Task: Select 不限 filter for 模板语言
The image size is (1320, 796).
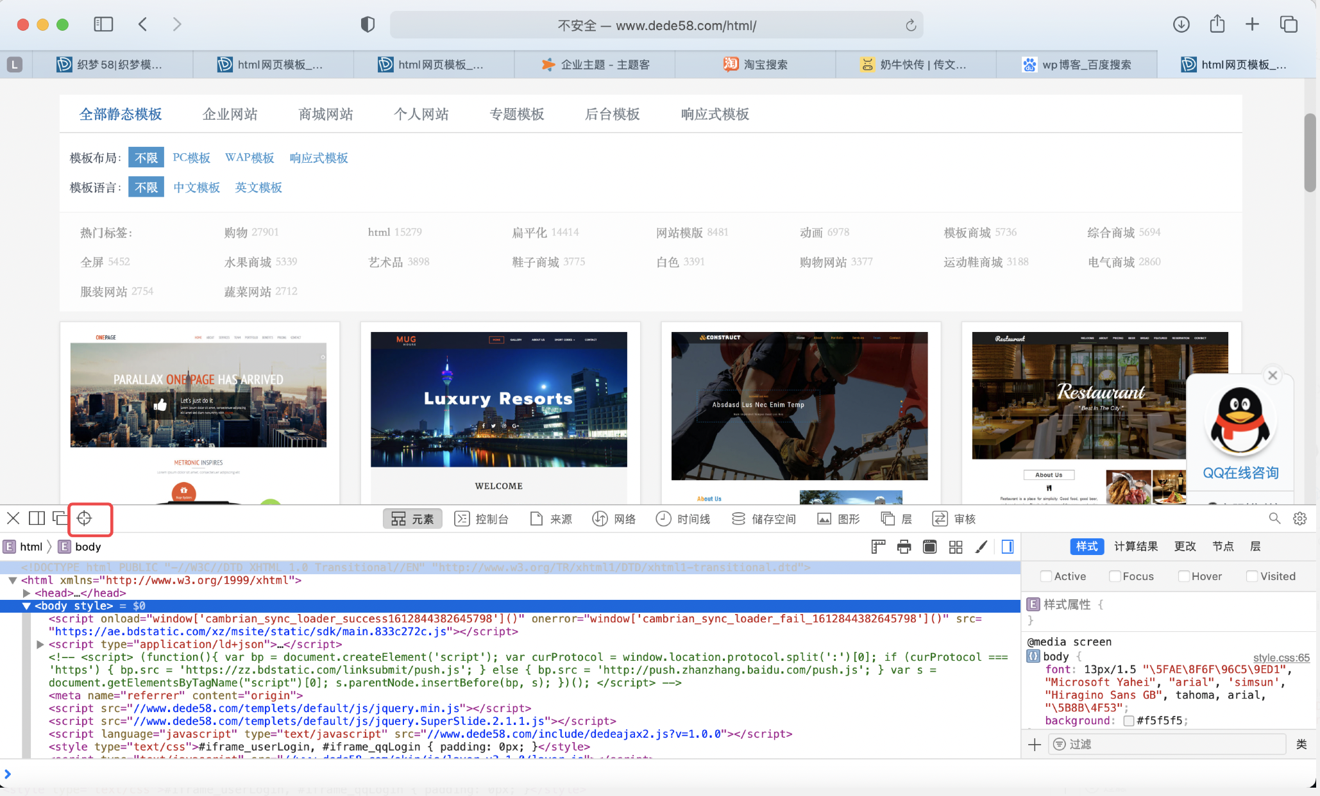Action: [146, 187]
